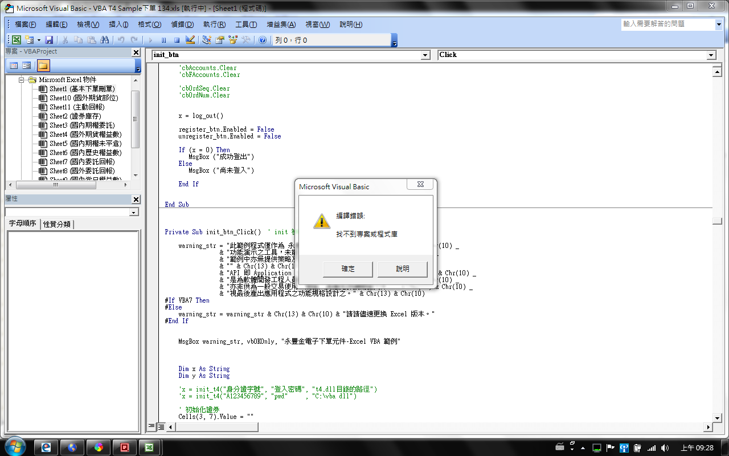Click the Break pause icon
The image size is (729, 456).
pos(163,40)
